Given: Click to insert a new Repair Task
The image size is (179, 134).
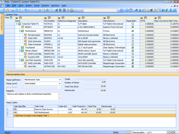Looking at the screenshot, I should point(95,116).
